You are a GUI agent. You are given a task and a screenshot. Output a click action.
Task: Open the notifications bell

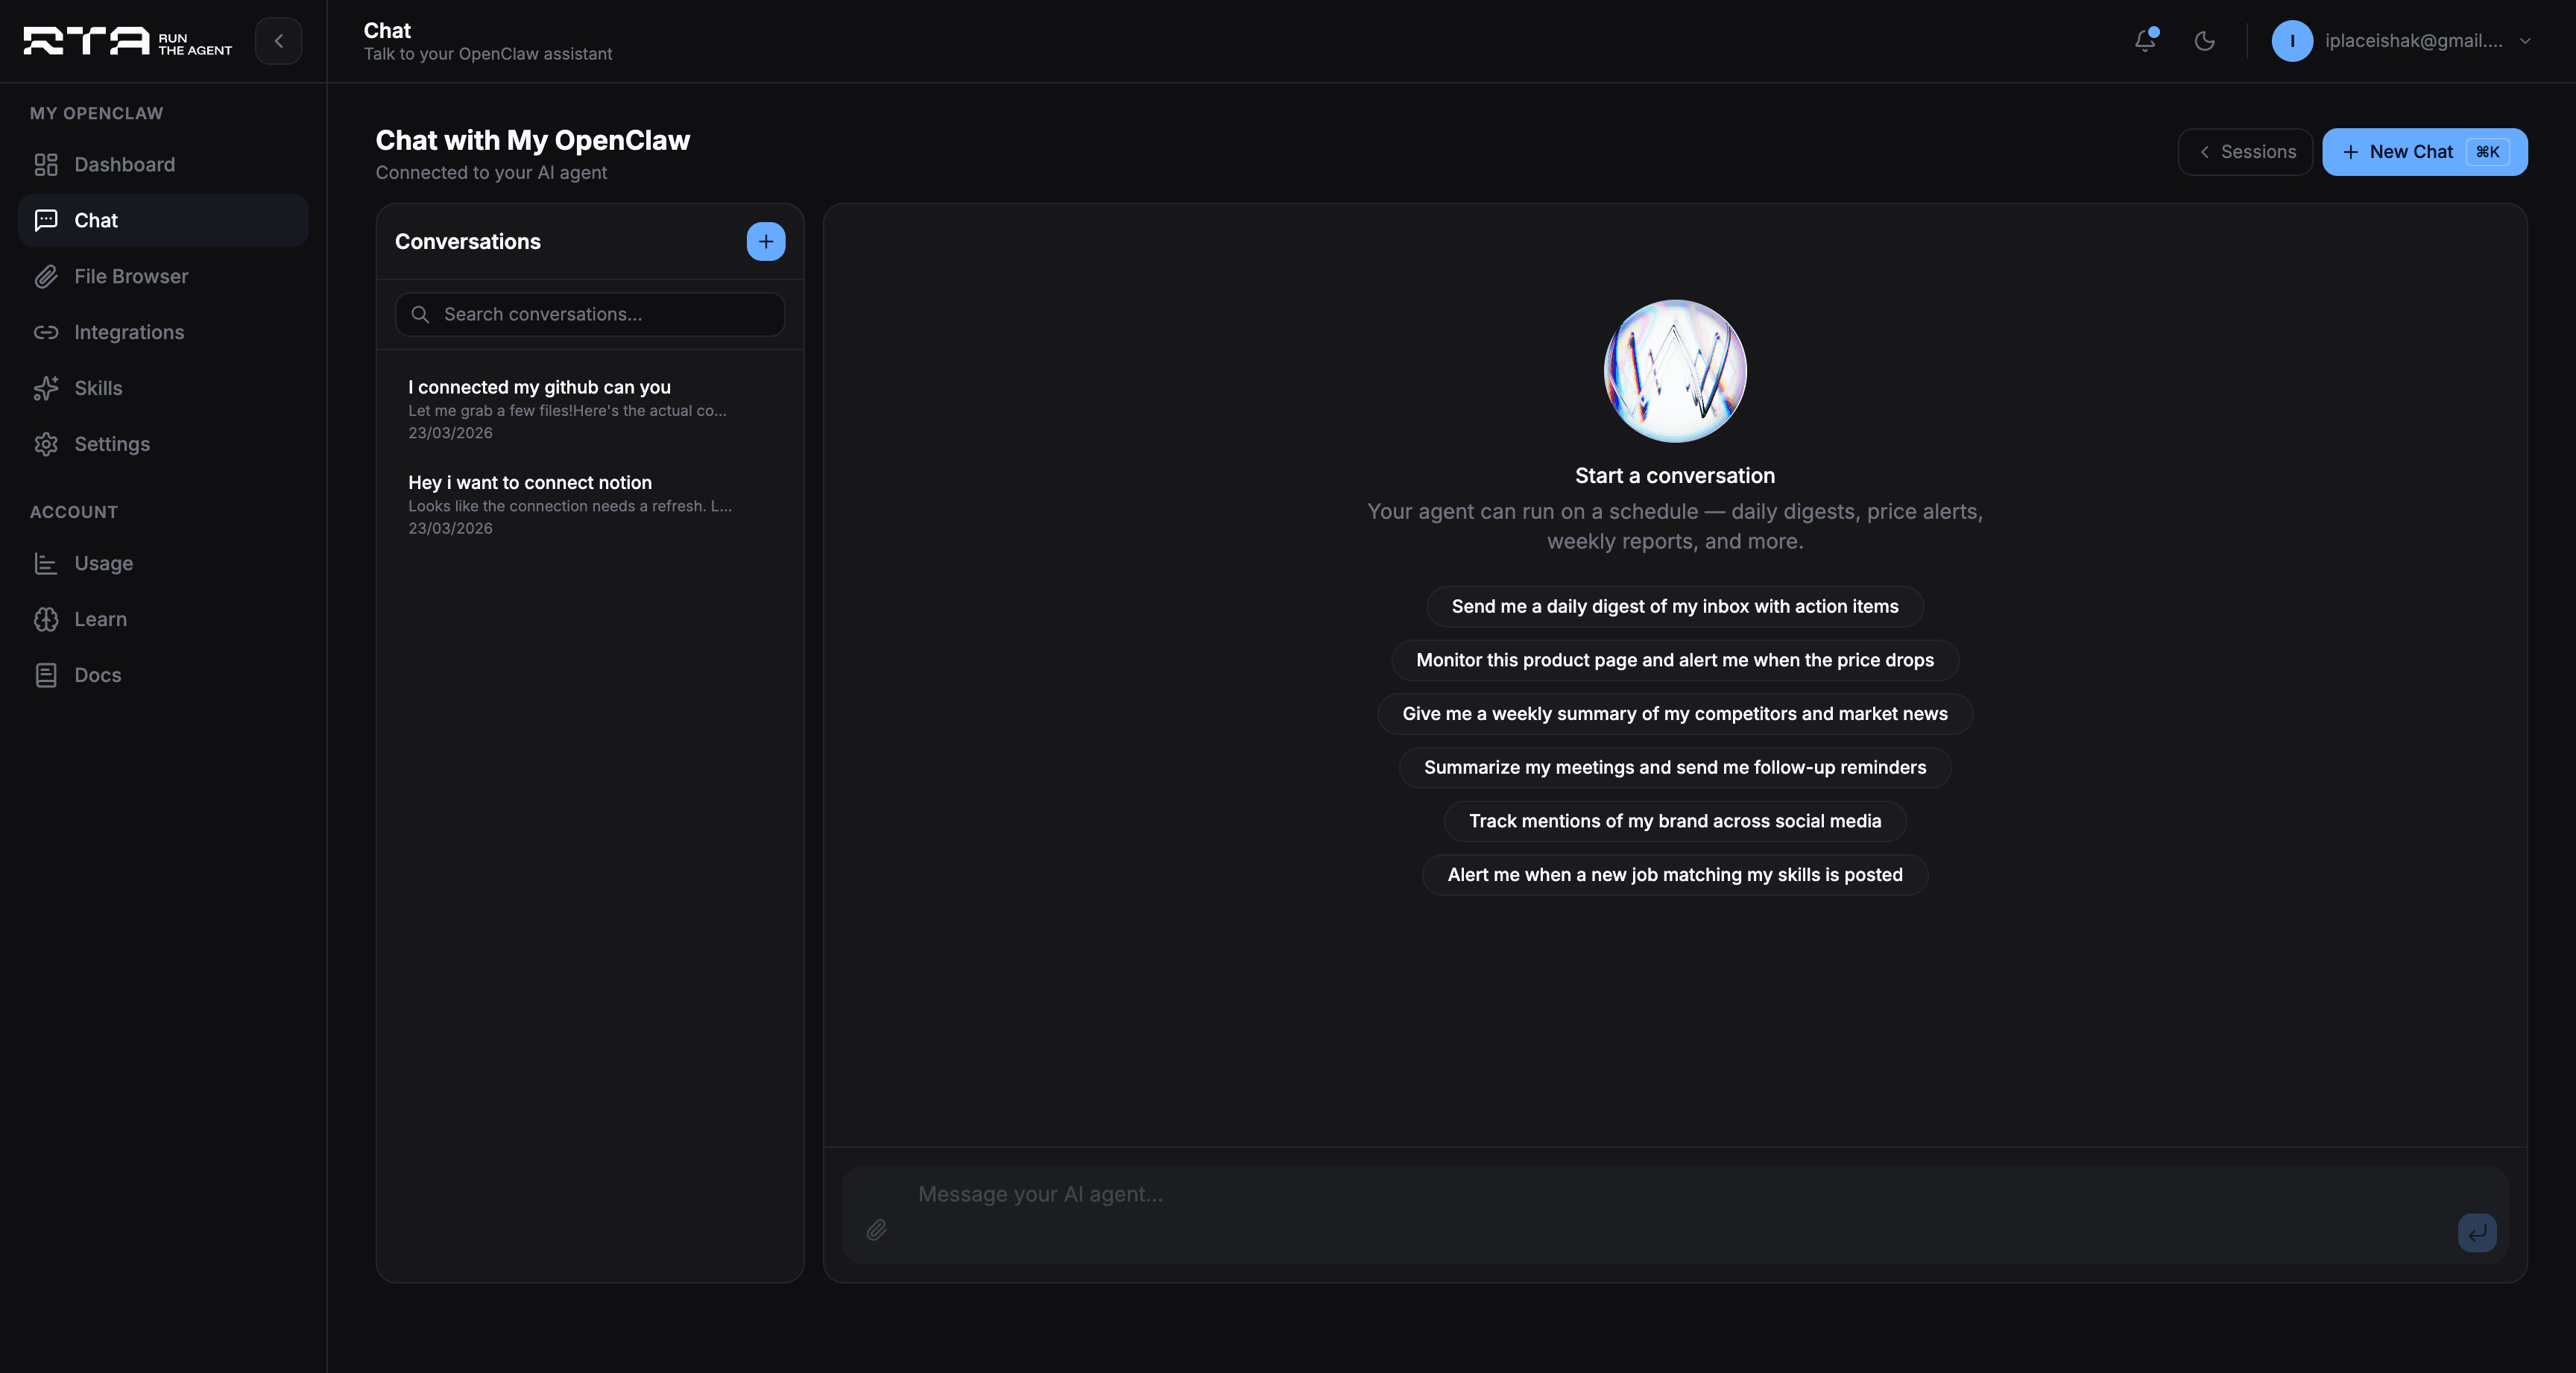coord(2144,41)
